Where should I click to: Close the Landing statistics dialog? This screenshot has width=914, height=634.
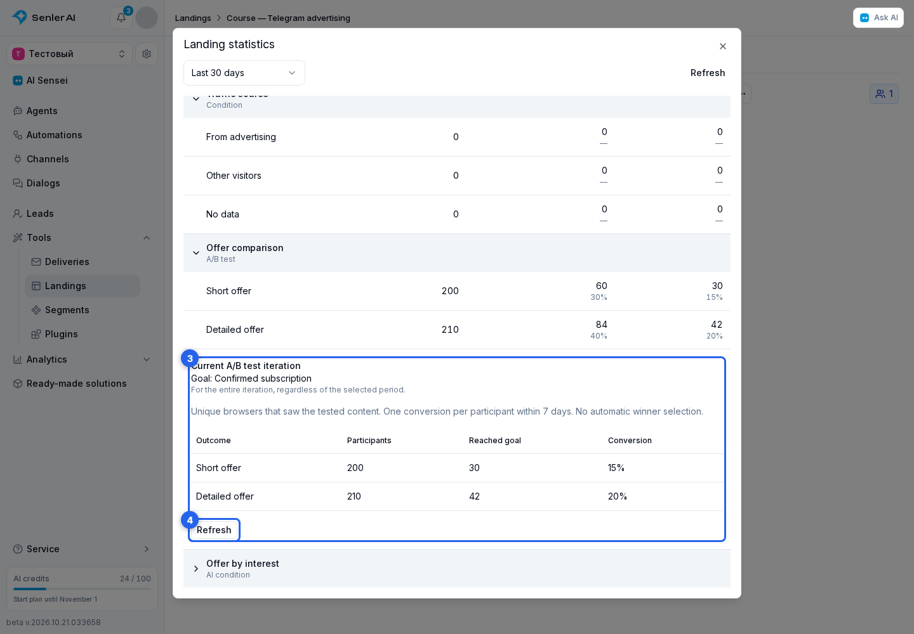(x=723, y=46)
